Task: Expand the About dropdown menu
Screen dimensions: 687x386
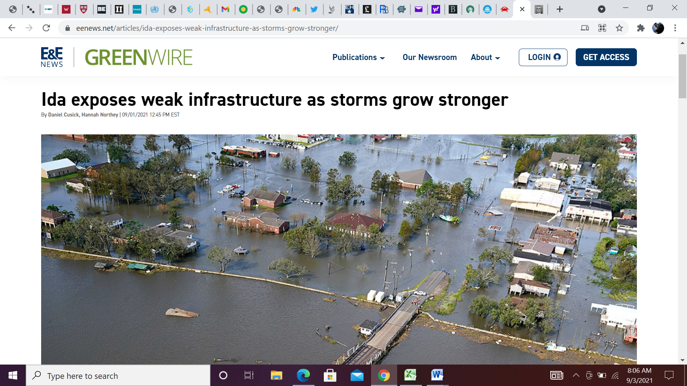Action: [485, 57]
